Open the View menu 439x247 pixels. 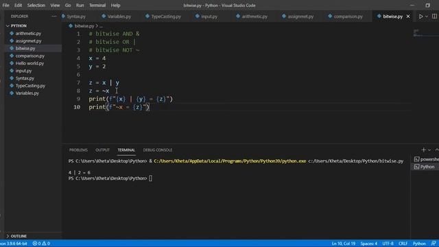pos(55,5)
